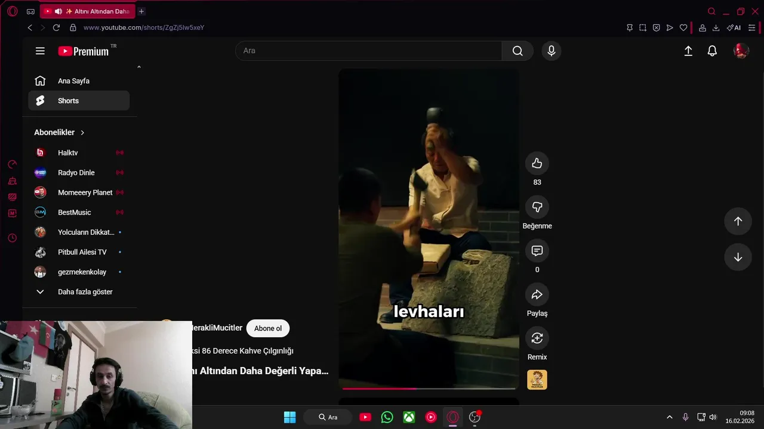764x429 pixels.
Task: Go back in browser history
Action: pyautogui.click(x=30, y=27)
